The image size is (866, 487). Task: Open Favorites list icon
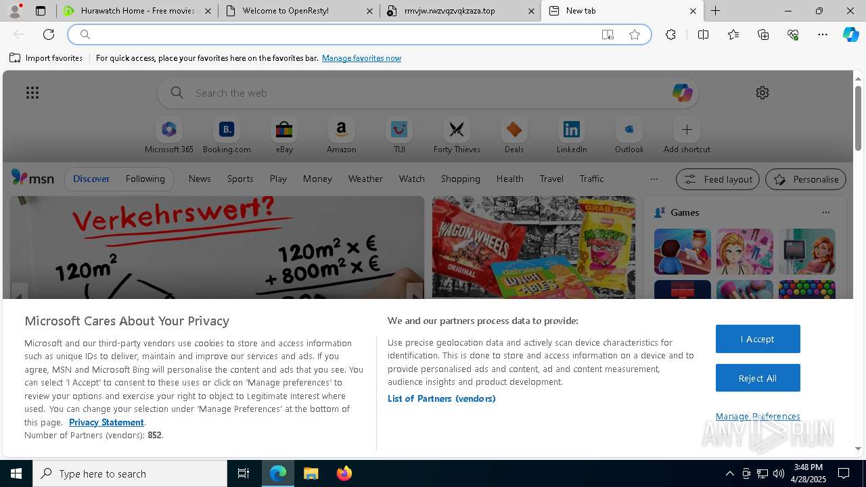[733, 34]
